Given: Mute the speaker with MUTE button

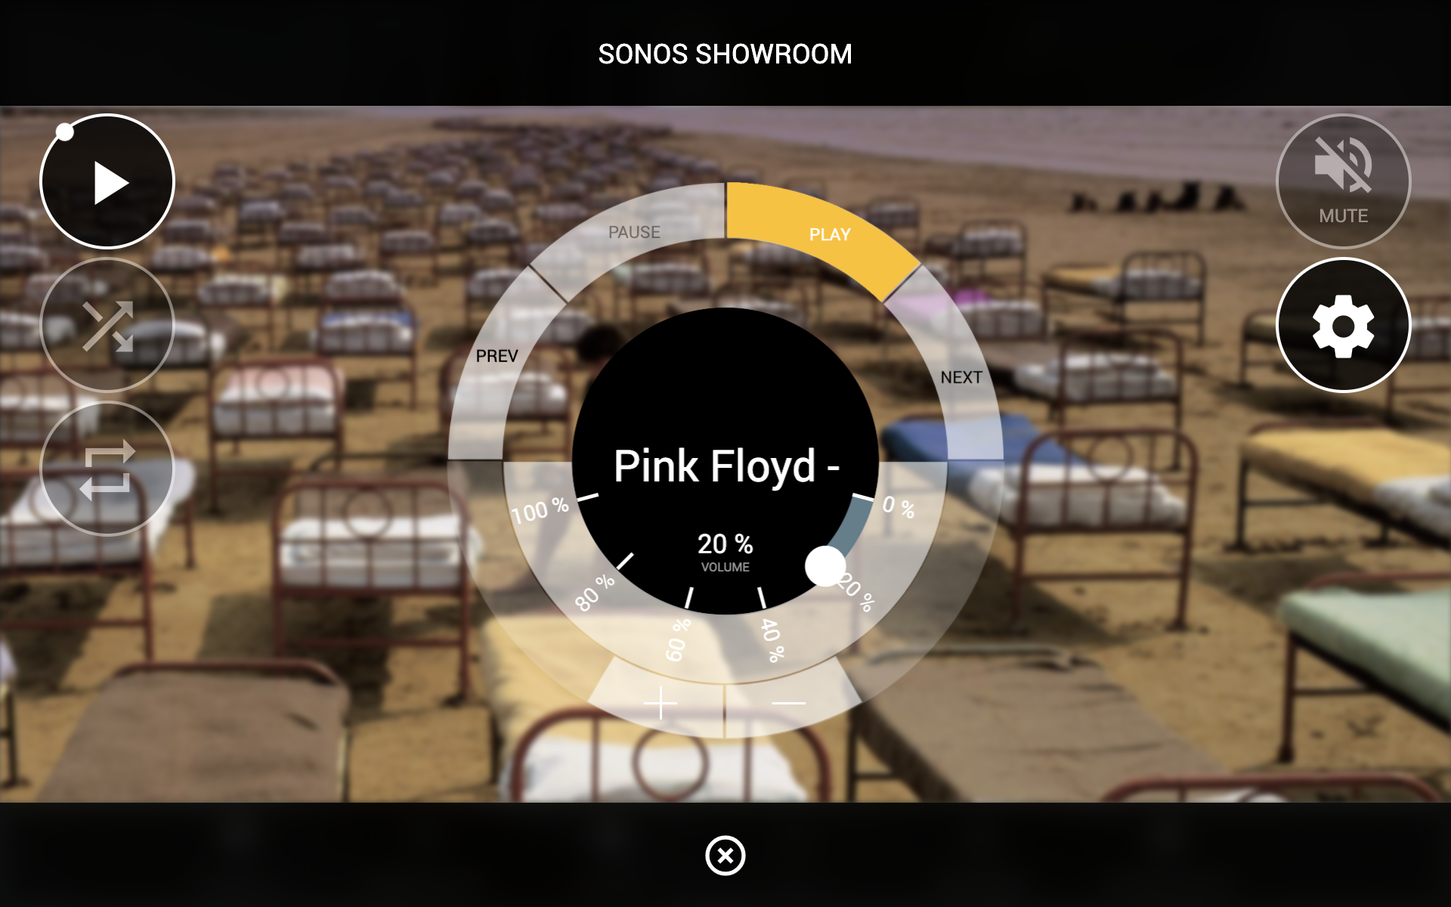Looking at the screenshot, I should point(1343,181).
